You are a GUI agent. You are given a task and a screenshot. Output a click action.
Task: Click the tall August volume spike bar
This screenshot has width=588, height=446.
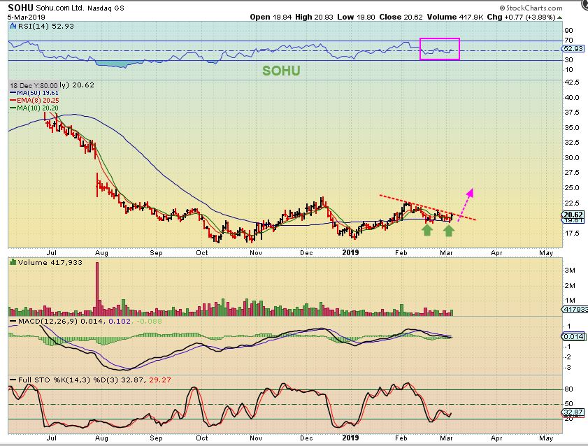97,289
